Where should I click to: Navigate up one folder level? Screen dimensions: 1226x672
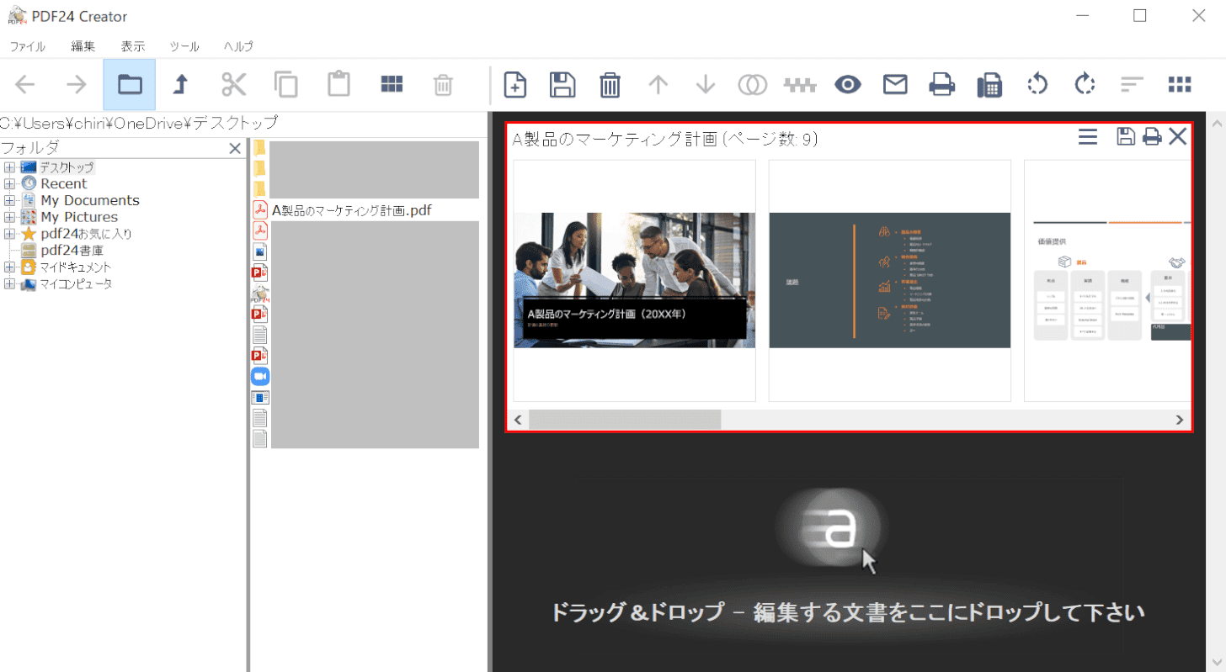[180, 84]
